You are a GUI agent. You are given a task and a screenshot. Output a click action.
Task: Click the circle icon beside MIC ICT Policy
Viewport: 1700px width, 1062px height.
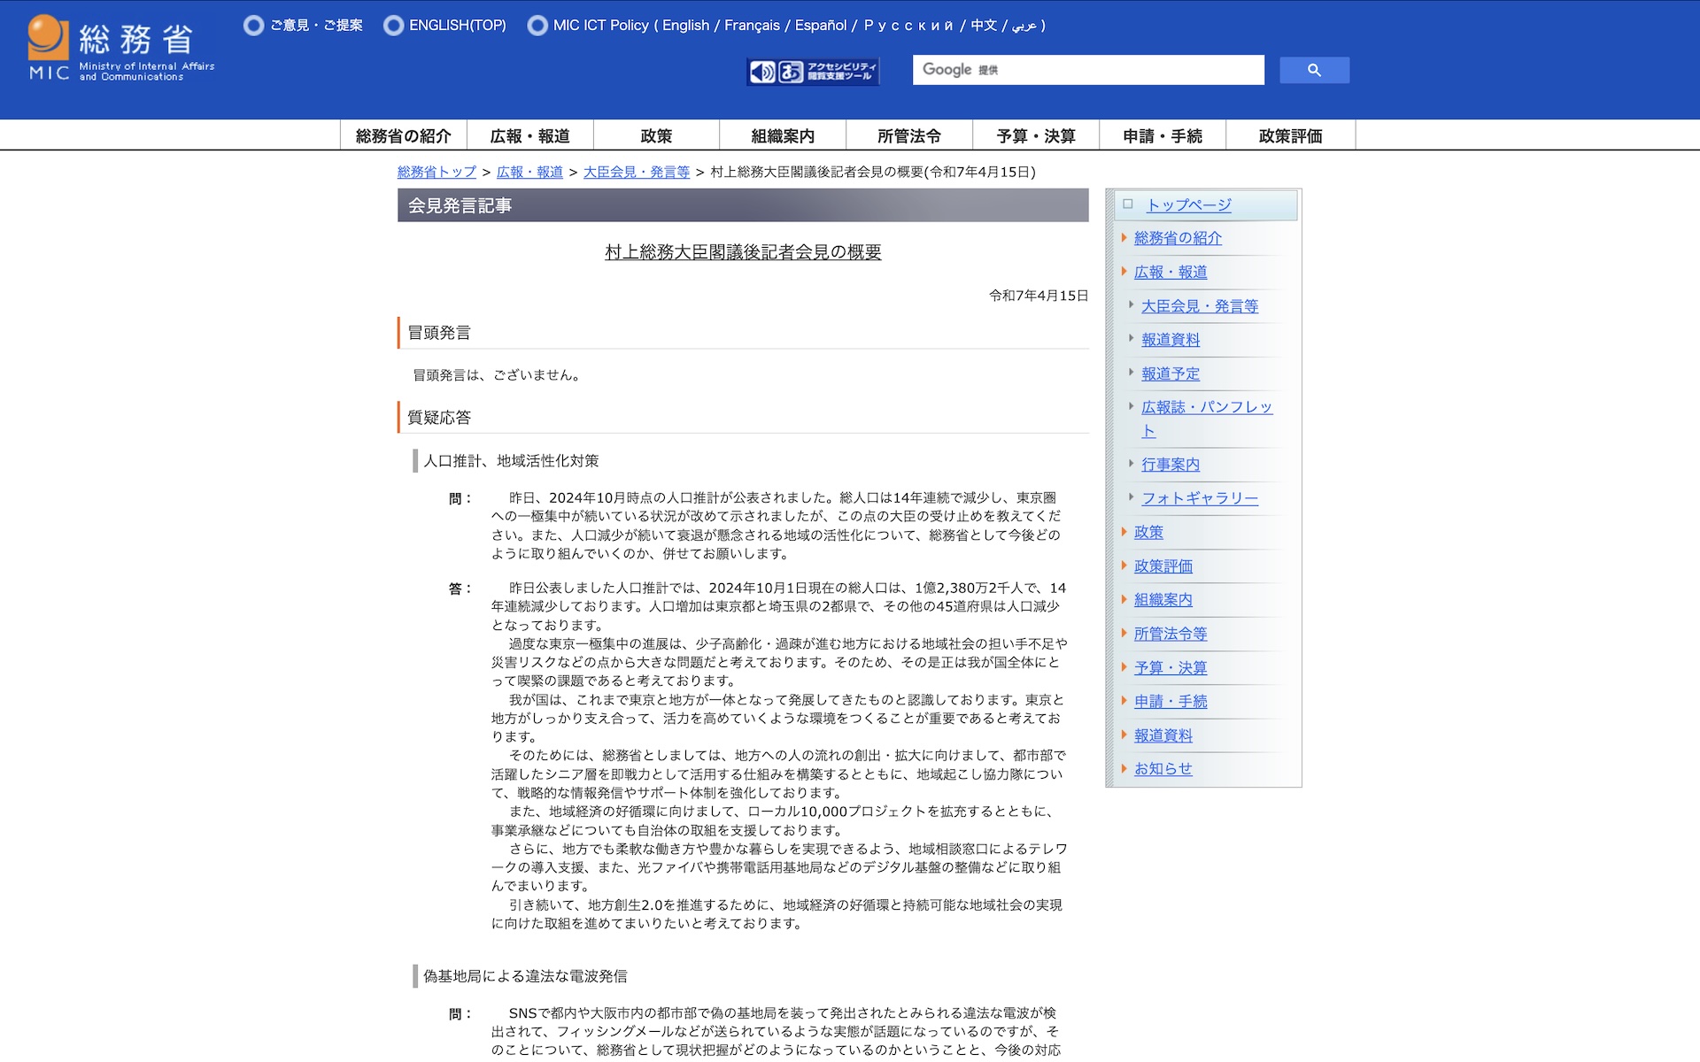pos(537,26)
